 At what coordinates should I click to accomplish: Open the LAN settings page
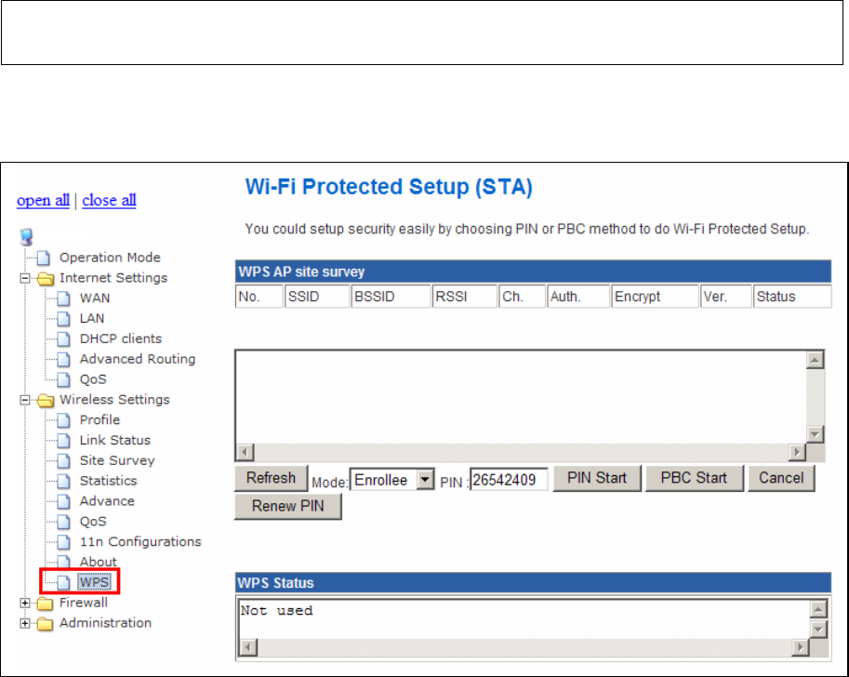point(92,318)
